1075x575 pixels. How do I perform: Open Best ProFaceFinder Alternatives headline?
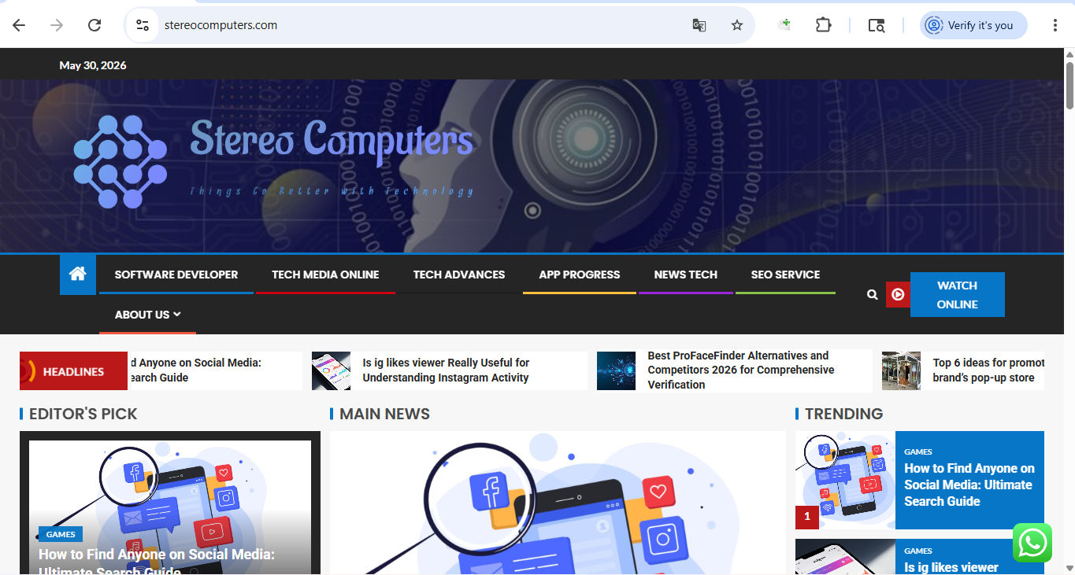tap(740, 370)
